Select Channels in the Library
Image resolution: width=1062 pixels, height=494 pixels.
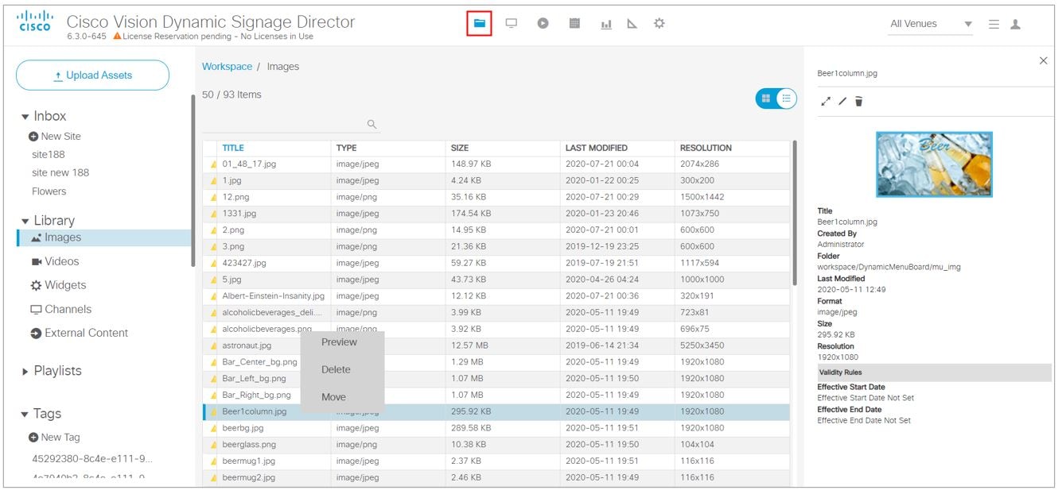61,310
